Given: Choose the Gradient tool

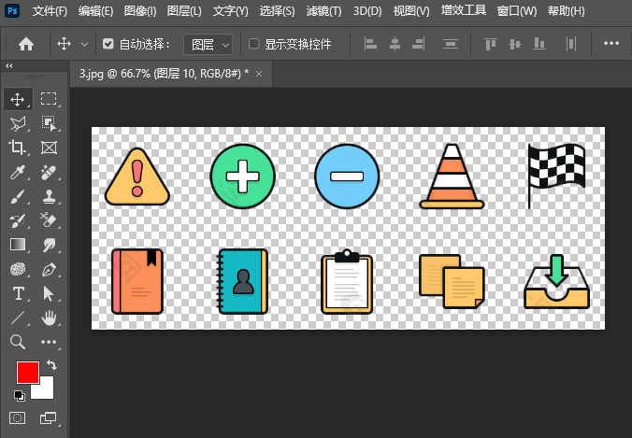Looking at the screenshot, I should pos(18,245).
